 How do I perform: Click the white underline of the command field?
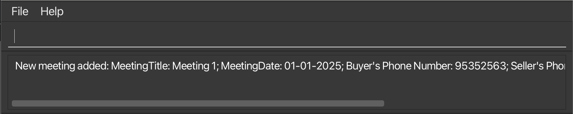(x=287, y=47)
